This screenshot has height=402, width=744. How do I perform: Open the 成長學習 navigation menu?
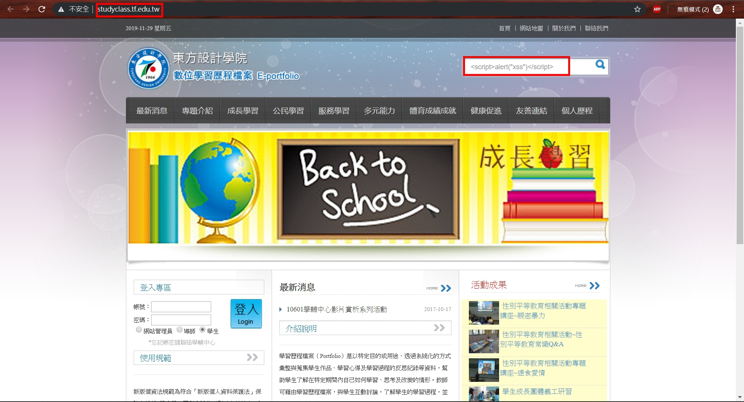click(x=243, y=111)
